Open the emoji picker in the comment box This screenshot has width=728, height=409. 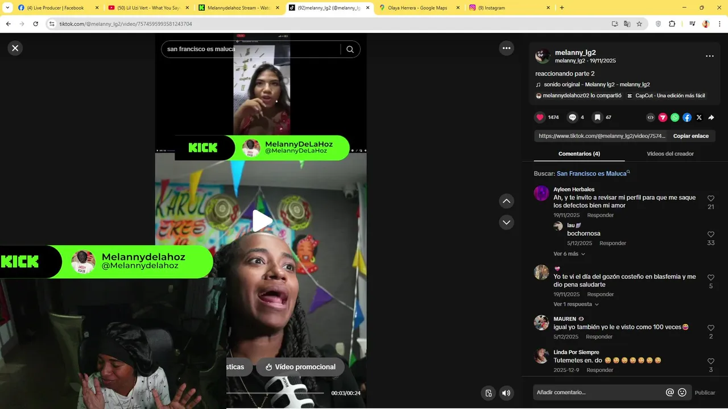coord(682,393)
